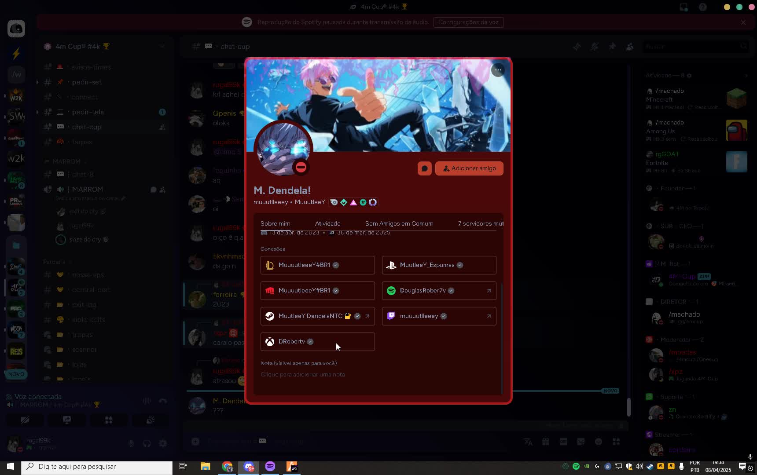The image size is (757, 475).
Task: Open Configurações de voz in the Spotify banner
Action: 468,22
